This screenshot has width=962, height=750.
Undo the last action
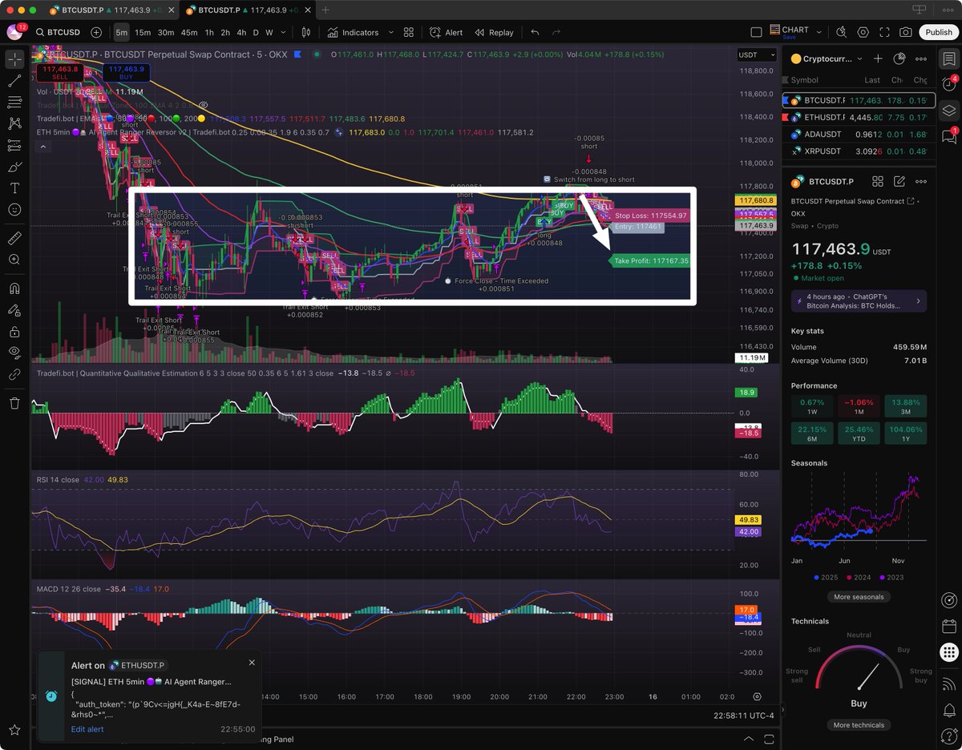(x=535, y=32)
